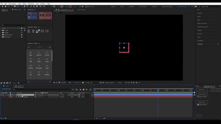This screenshot has height=124, width=221.
Task: Toggle Ignore Masks under Crop Duration
Action: [x=198, y=97]
